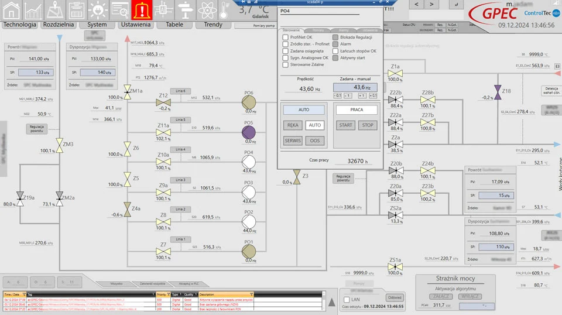
Task: Open the clipboard report icon
Action: coord(76,10)
